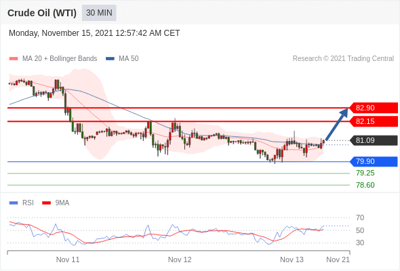
Task: Click the blue 79.90 pivot price tag
Action: click(374, 161)
